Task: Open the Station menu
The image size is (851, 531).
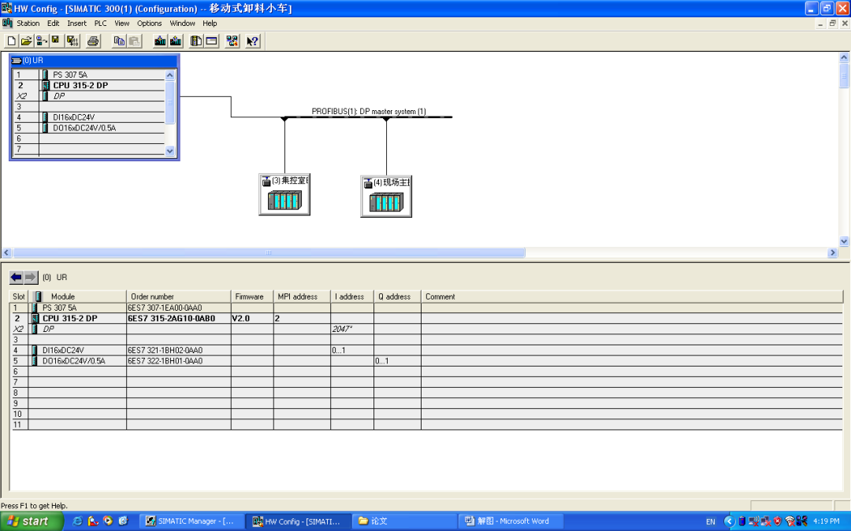Action: [x=28, y=24]
